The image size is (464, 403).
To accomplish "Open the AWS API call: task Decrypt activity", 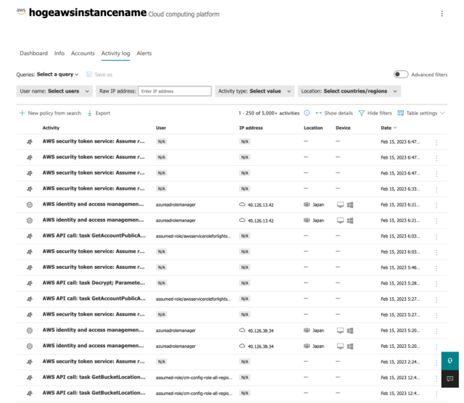I will (x=94, y=283).
